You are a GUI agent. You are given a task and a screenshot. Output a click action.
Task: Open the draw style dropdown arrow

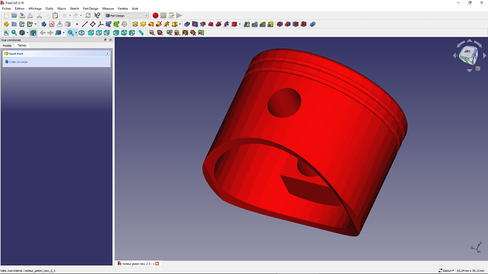tap(27, 33)
